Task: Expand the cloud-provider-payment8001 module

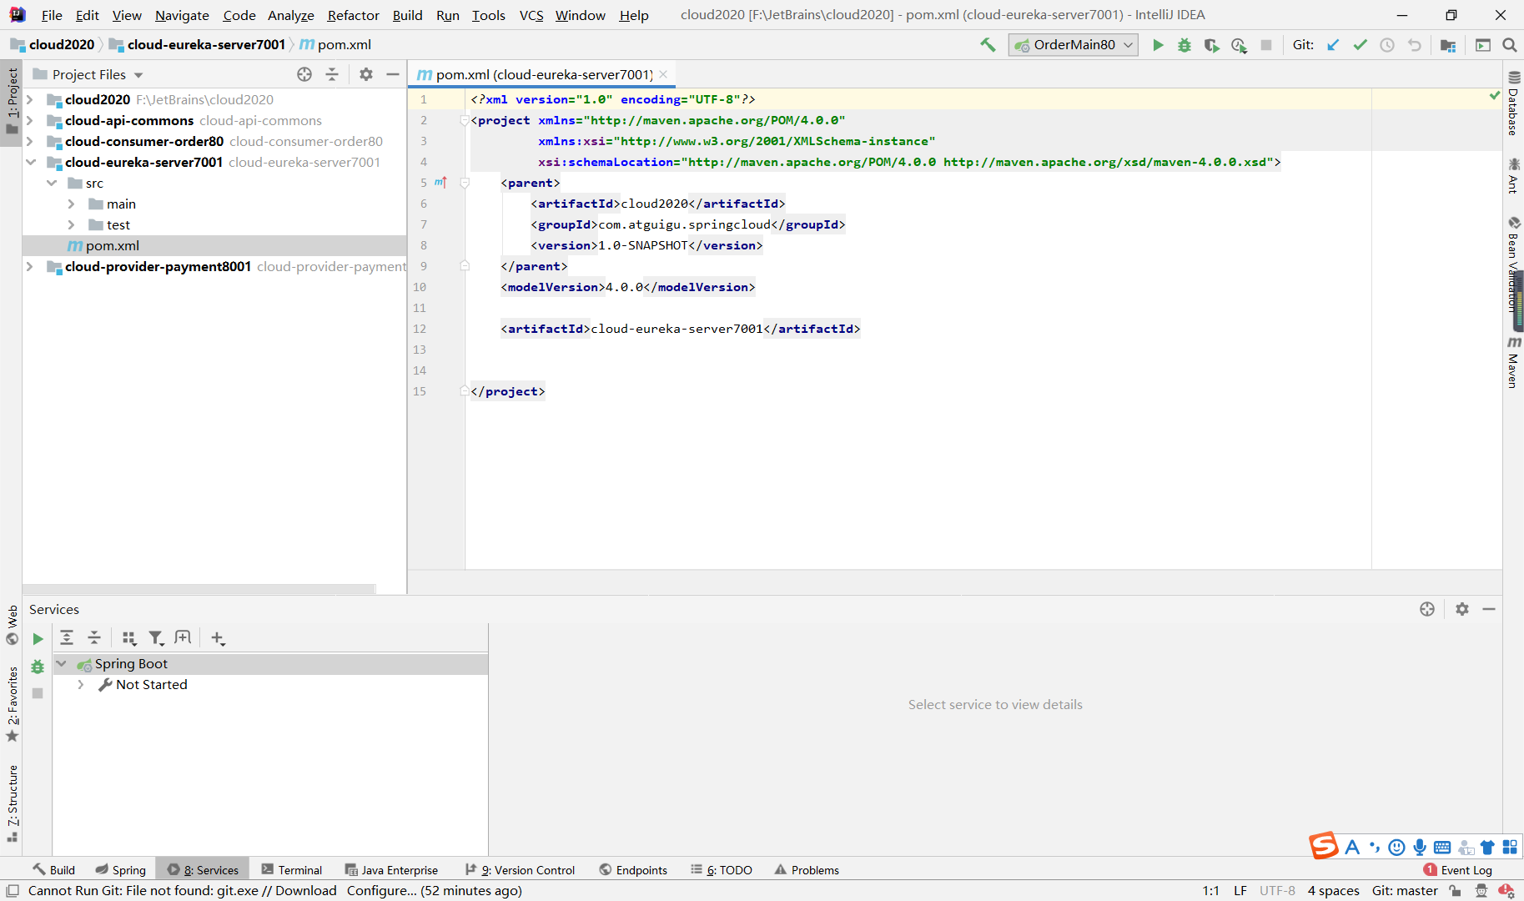Action: [30, 267]
